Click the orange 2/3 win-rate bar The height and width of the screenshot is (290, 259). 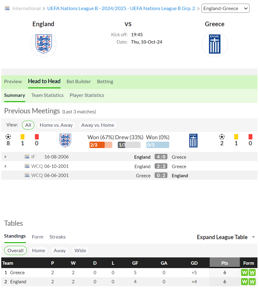pos(101,145)
